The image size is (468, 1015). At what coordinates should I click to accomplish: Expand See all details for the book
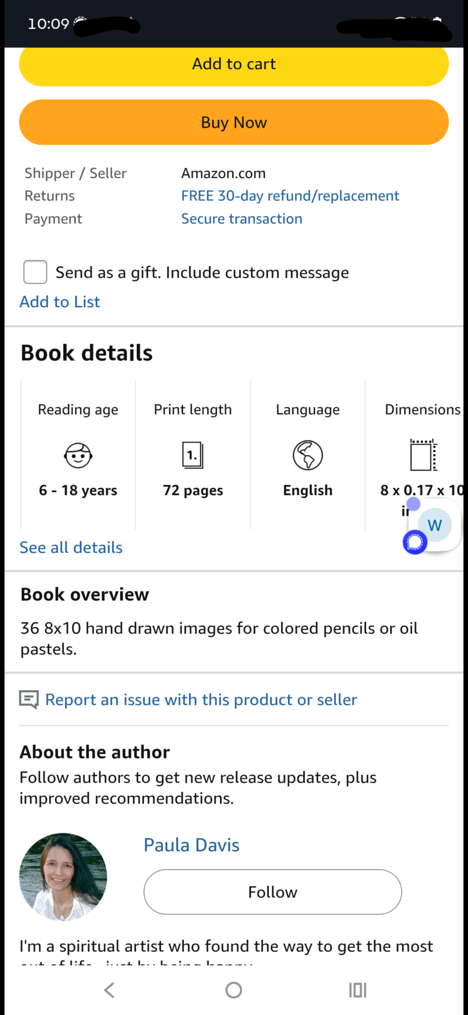point(71,548)
